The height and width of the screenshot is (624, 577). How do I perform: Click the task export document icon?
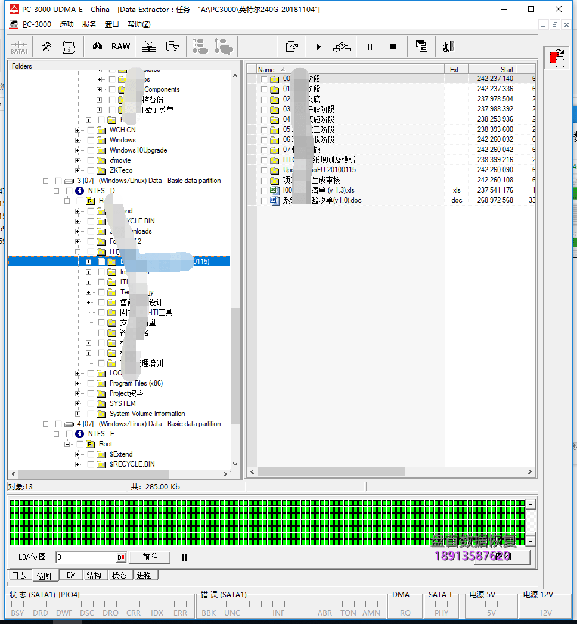tap(291, 46)
